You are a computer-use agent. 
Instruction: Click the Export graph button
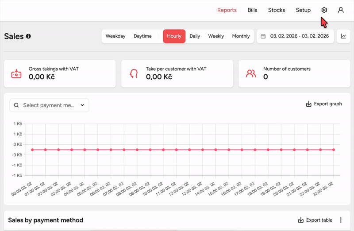click(x=324, y=104)
